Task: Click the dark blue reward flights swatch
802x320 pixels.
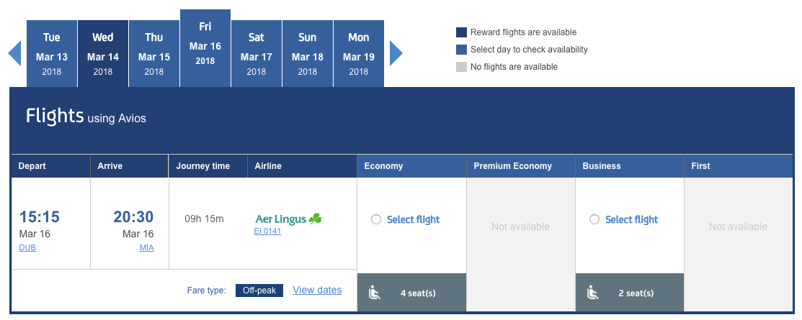Action: tap(461, 32)
